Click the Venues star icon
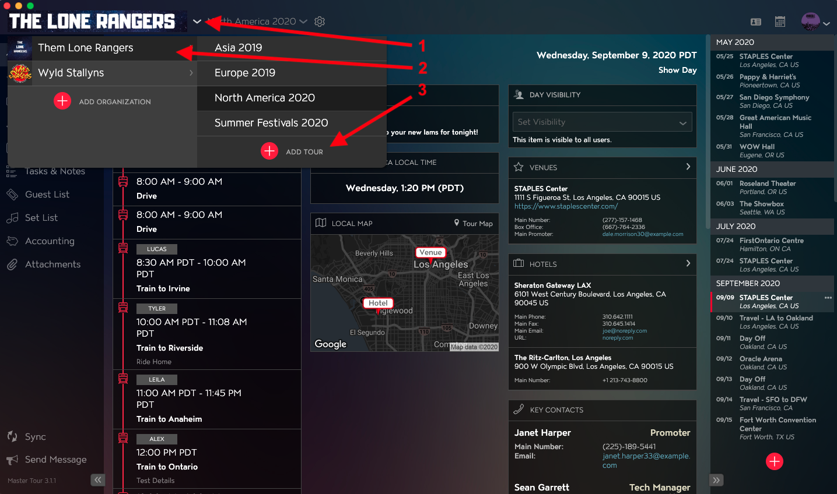This screenshot has height=494, width=837. (519, 167)
